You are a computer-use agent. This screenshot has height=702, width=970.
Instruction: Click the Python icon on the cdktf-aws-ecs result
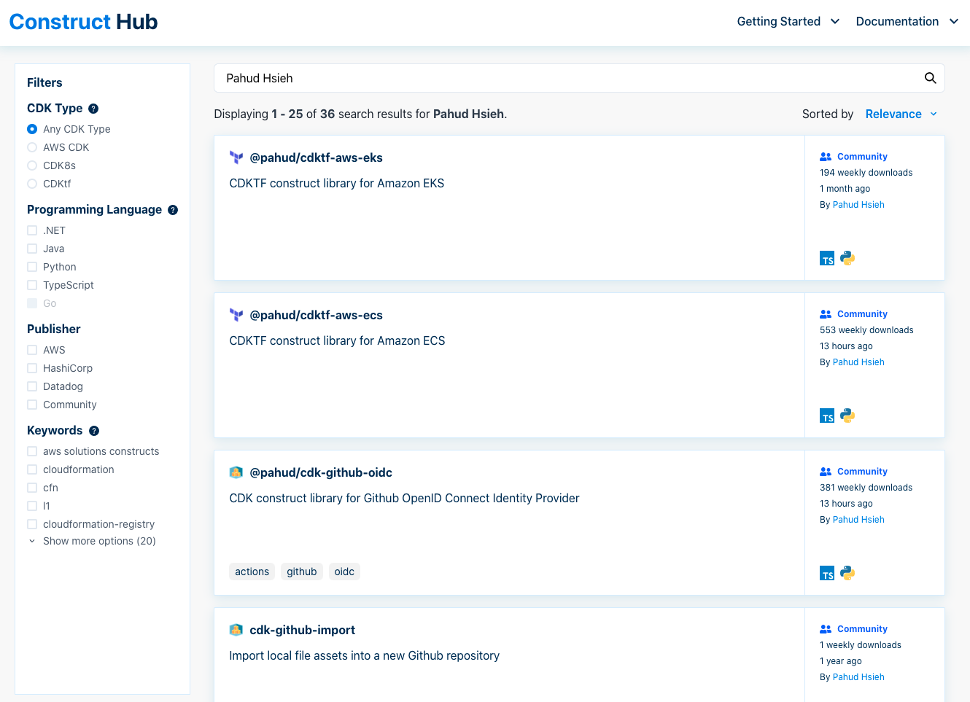click(x=847, y=415)
